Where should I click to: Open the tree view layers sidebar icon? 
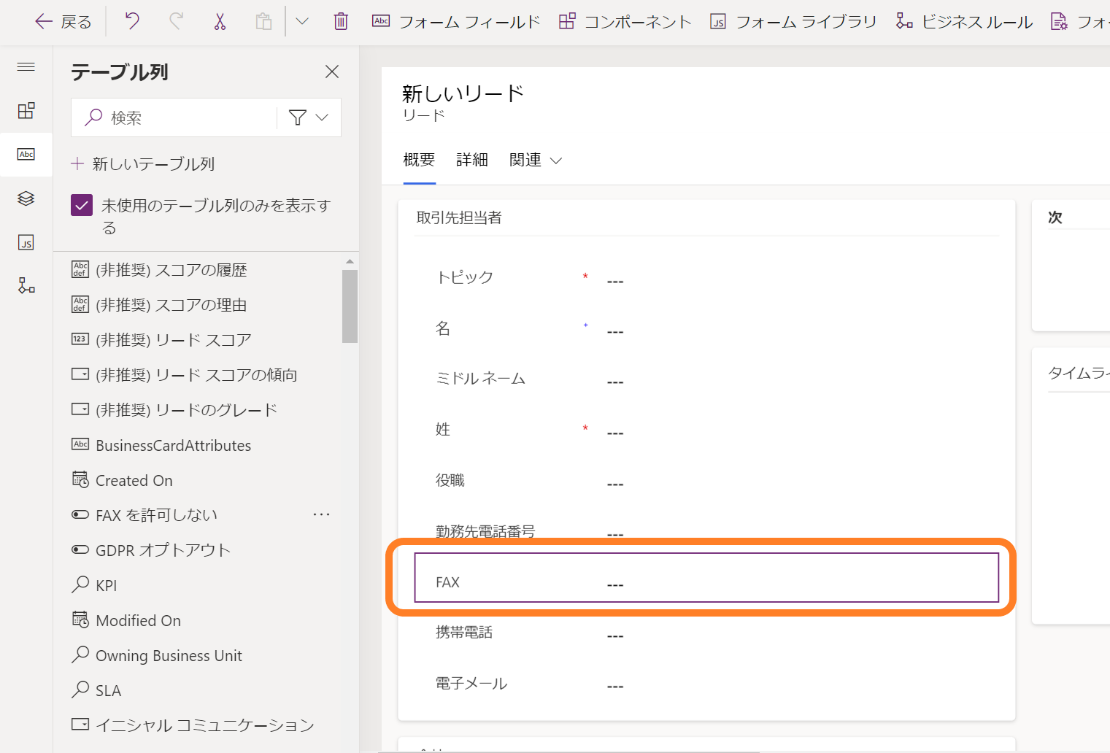pyautogui.click(x=26, y=198)
